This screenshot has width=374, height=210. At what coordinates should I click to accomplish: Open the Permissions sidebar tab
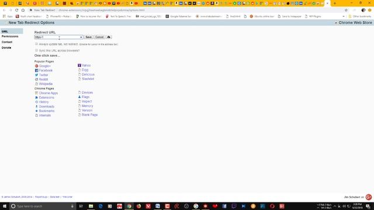pos(10,36)
